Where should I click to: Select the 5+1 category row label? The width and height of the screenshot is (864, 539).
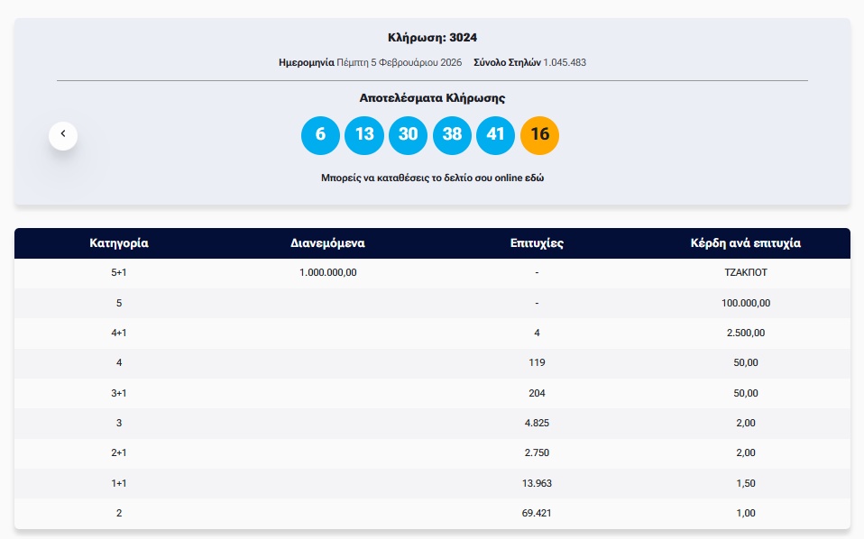(x=119, y=272)
